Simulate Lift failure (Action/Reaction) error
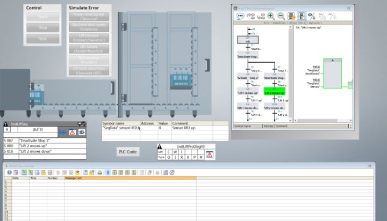The image size is (387, 221). [x=89, y=49]
